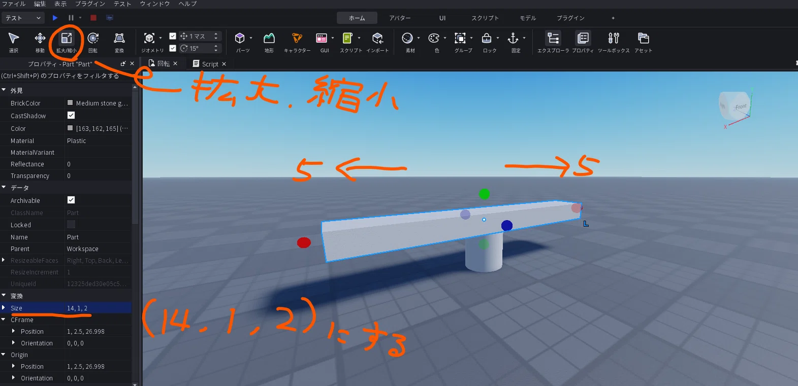Viewport: 798px width, 386px height.
Task: Click the BrickColor swatch
Action: [x=70, y=102]
